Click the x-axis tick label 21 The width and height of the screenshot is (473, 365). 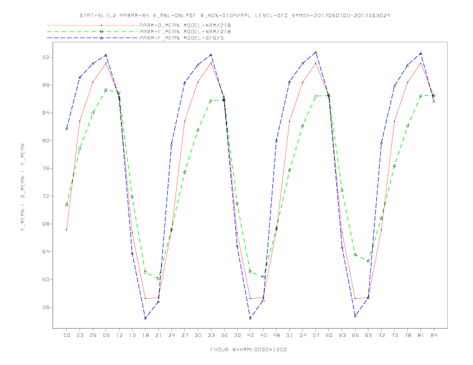pyautogui.click(x=158, y=335)
